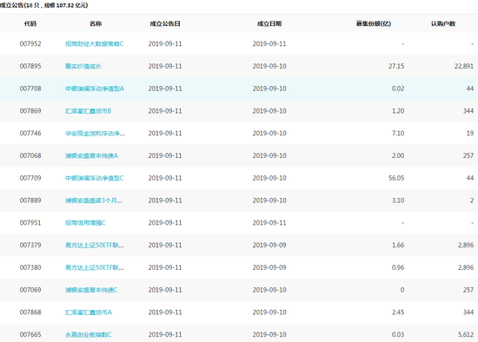Open fund link 招商信用增强C
Screen dimensions: 478x342
click(x=85, y=223)
